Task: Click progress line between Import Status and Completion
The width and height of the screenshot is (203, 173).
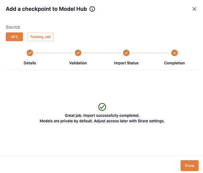Action: (150, 53)
